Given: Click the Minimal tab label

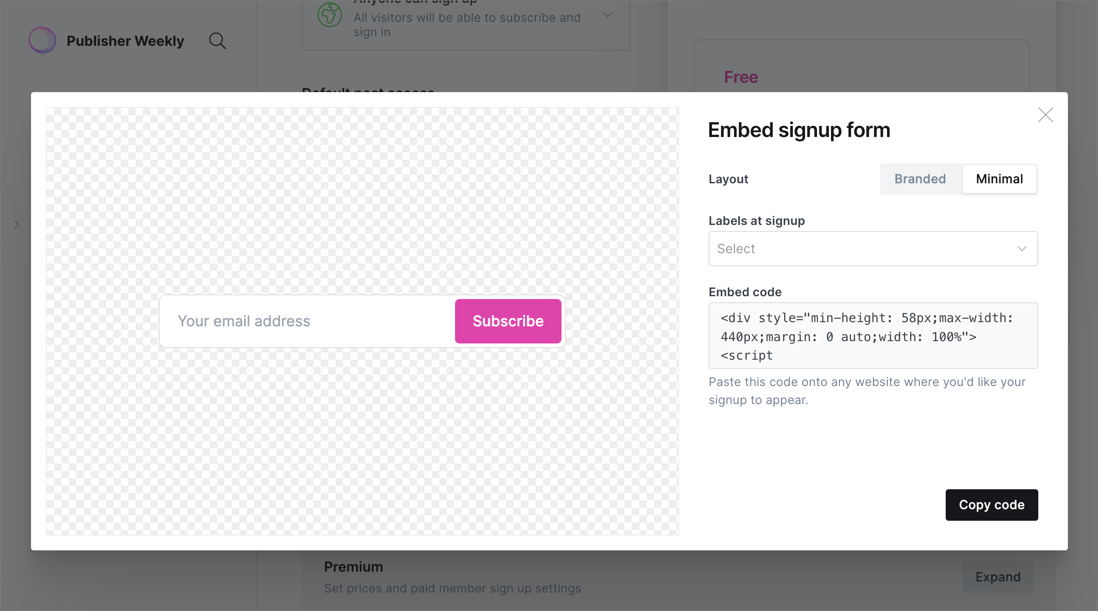Looking at the screenshot, I should [x=999, y=179].
